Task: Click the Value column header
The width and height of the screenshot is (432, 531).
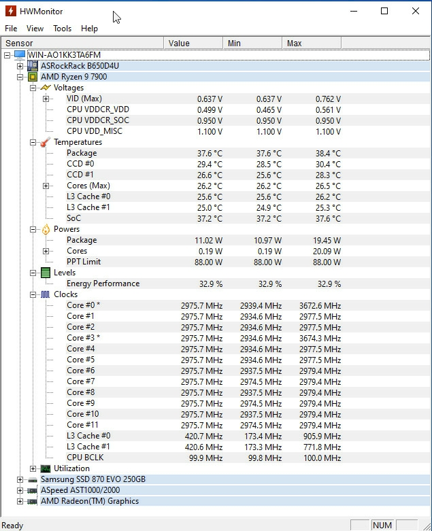Action: point(193,44)
